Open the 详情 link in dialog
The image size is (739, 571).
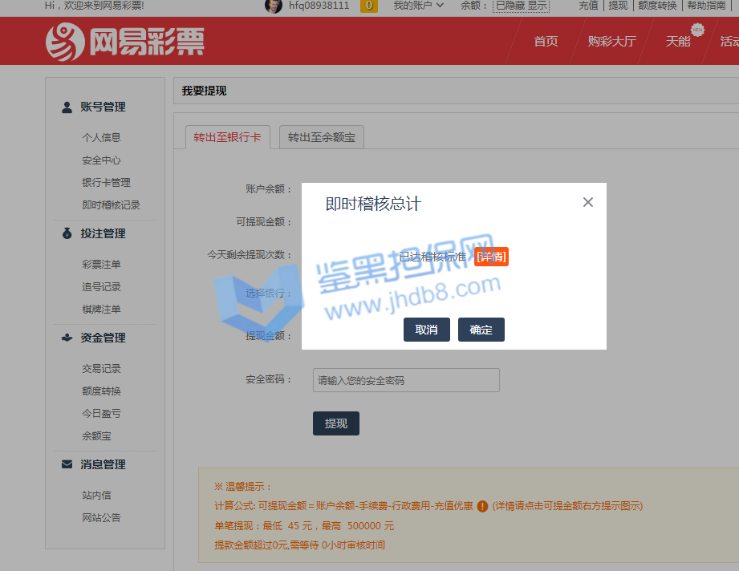click(492, 257)
